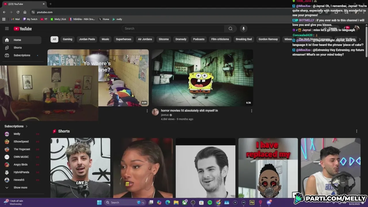Go to Home in sidebar

coord(22,40)
